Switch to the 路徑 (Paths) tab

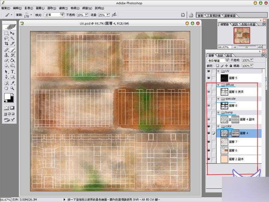pos(229,55)
